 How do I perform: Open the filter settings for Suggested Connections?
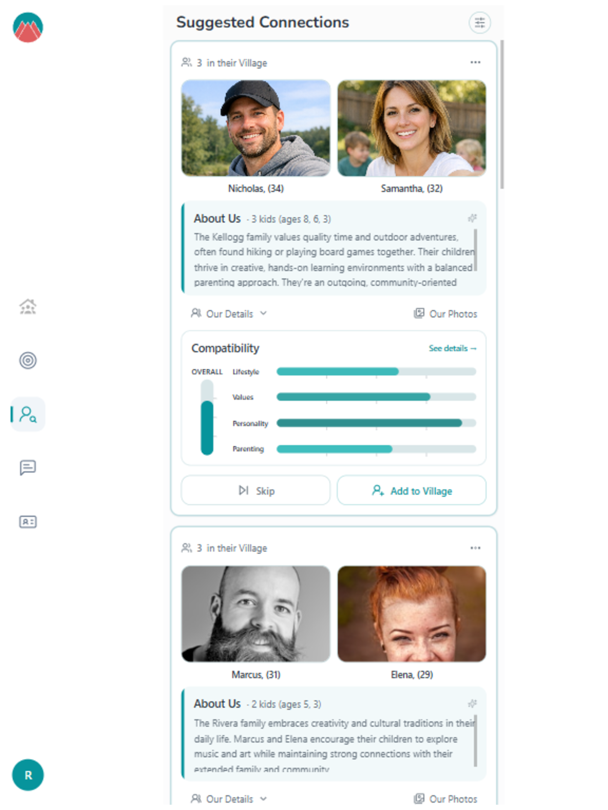click(x=480, y=23)
